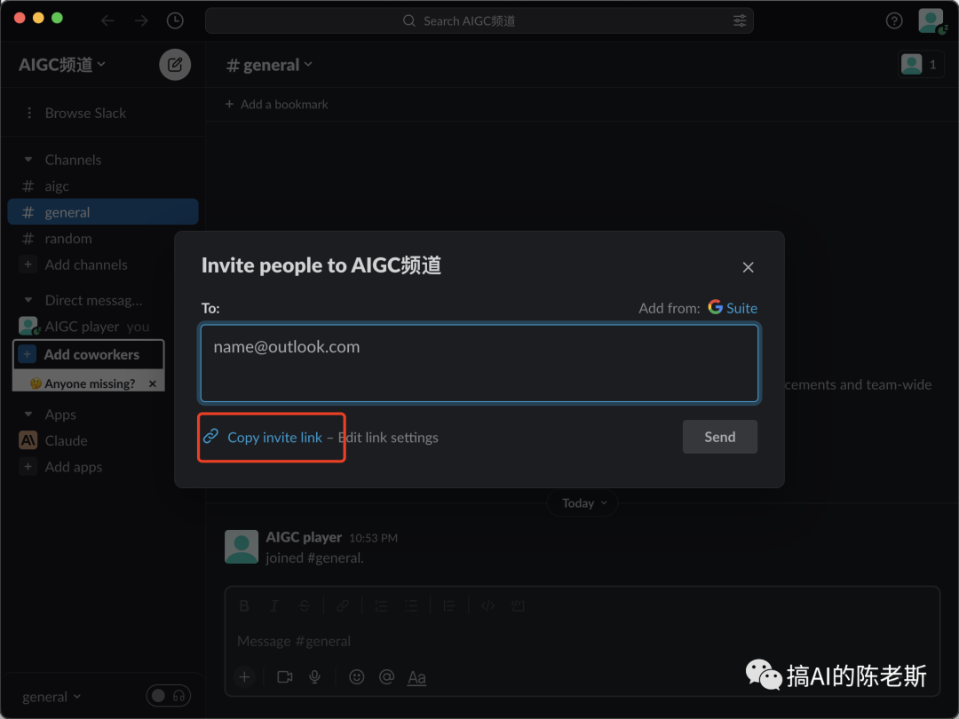Click Edit link settings

point(388,437)
